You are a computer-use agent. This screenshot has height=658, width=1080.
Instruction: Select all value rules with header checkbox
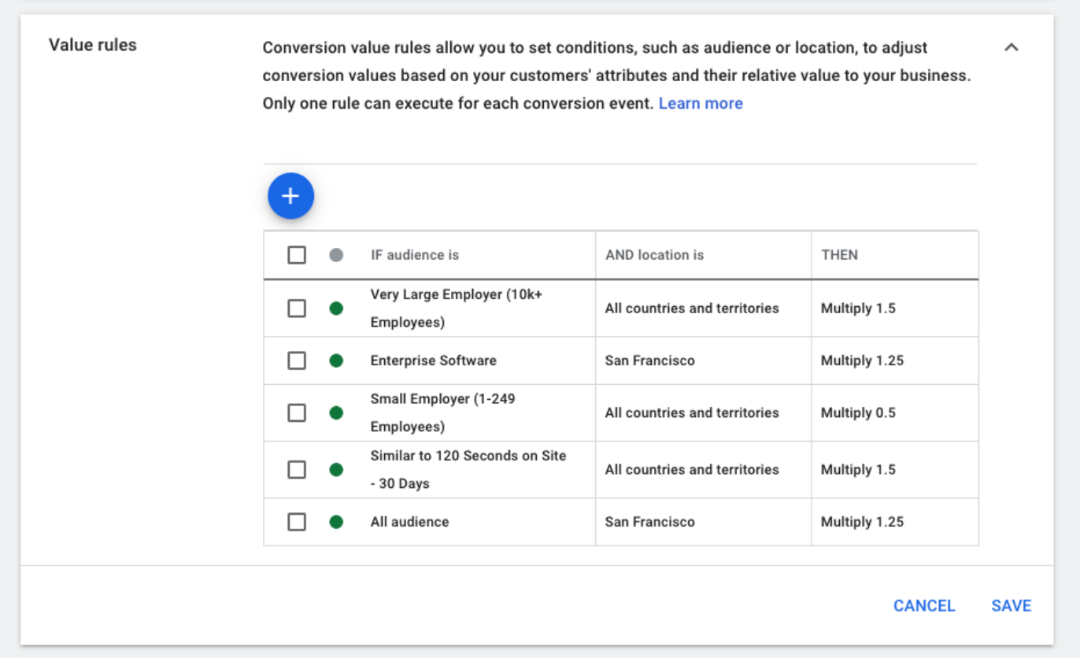tap(297, 254)
